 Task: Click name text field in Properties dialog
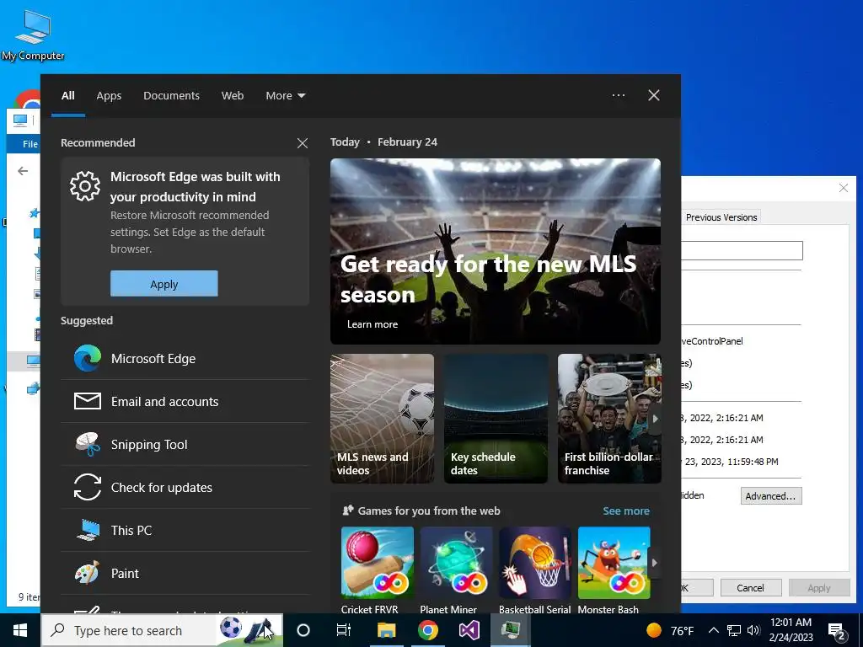click(742, 250)
